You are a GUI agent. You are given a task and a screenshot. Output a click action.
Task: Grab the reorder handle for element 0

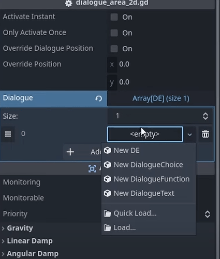click(8, 134)
